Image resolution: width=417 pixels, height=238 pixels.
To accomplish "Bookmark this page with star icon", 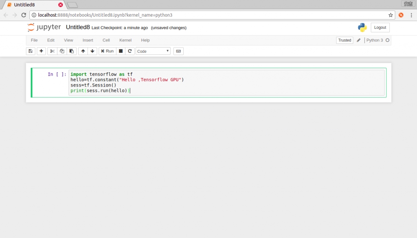I will [391, 15].
